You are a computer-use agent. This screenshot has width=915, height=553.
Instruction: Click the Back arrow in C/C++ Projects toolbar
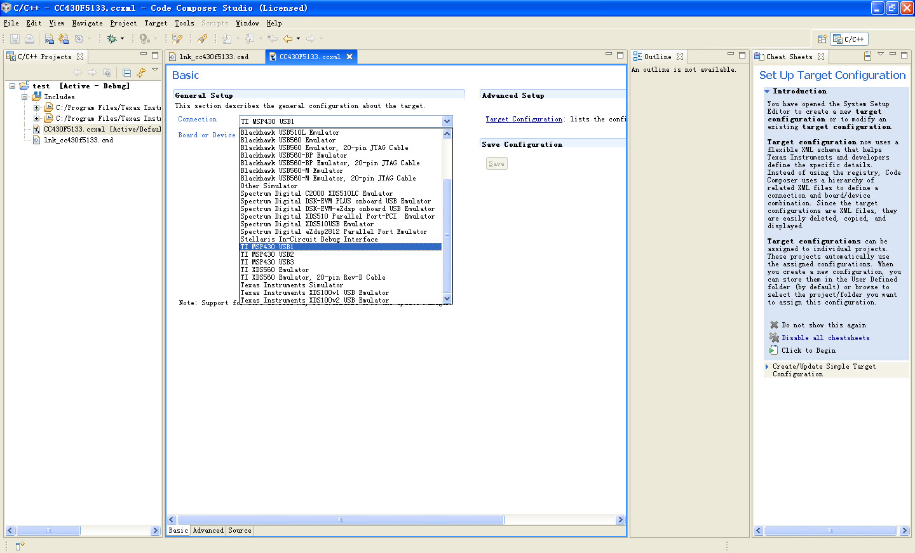coord(78,72)
